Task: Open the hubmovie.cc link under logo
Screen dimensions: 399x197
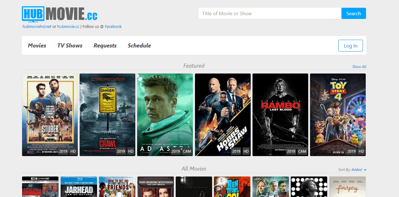Action: point(68,27)
